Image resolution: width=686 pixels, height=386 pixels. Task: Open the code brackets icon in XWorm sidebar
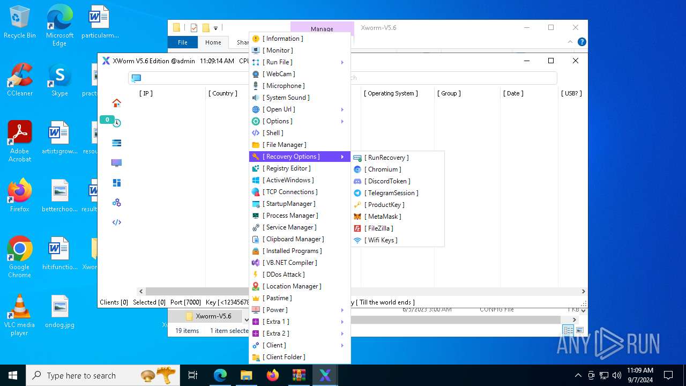click(x=116, y=222)
